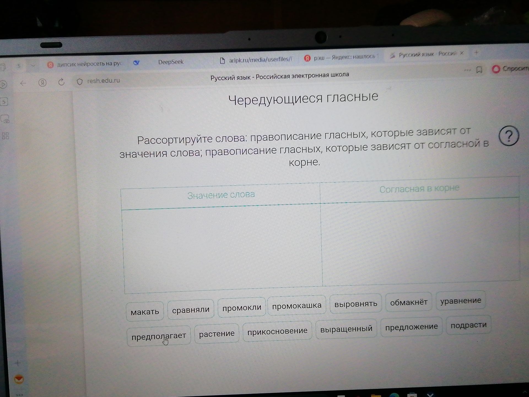Screen dimensions: 529x397
Task: Click the sidebar screenshot camera icon
Action: (5, 119)
